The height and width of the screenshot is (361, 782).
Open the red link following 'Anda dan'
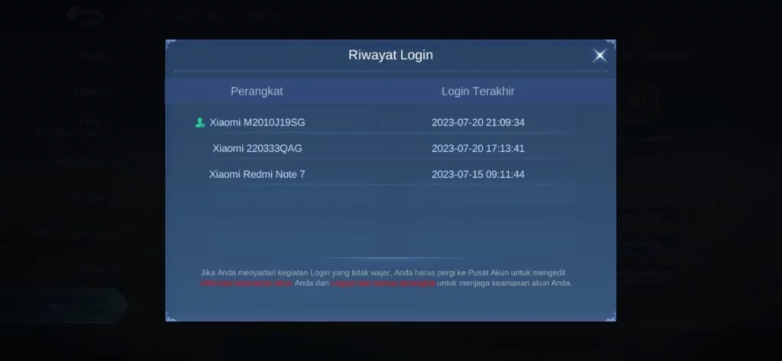coord(383,283)
